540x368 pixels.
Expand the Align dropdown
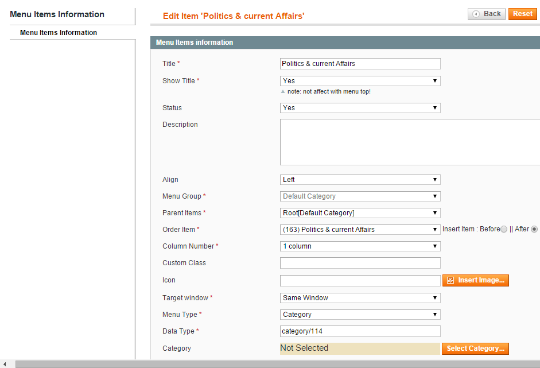[x=360, y=180]
